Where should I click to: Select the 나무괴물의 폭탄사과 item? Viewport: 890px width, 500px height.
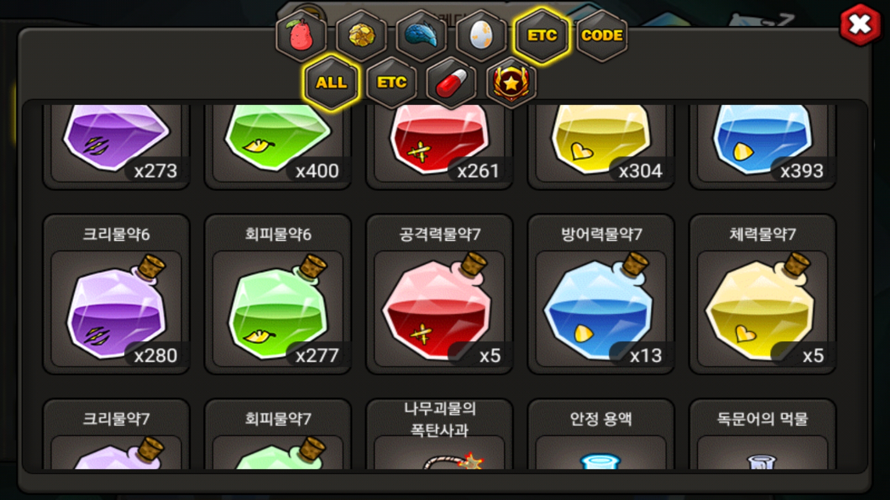coord(439,434)
